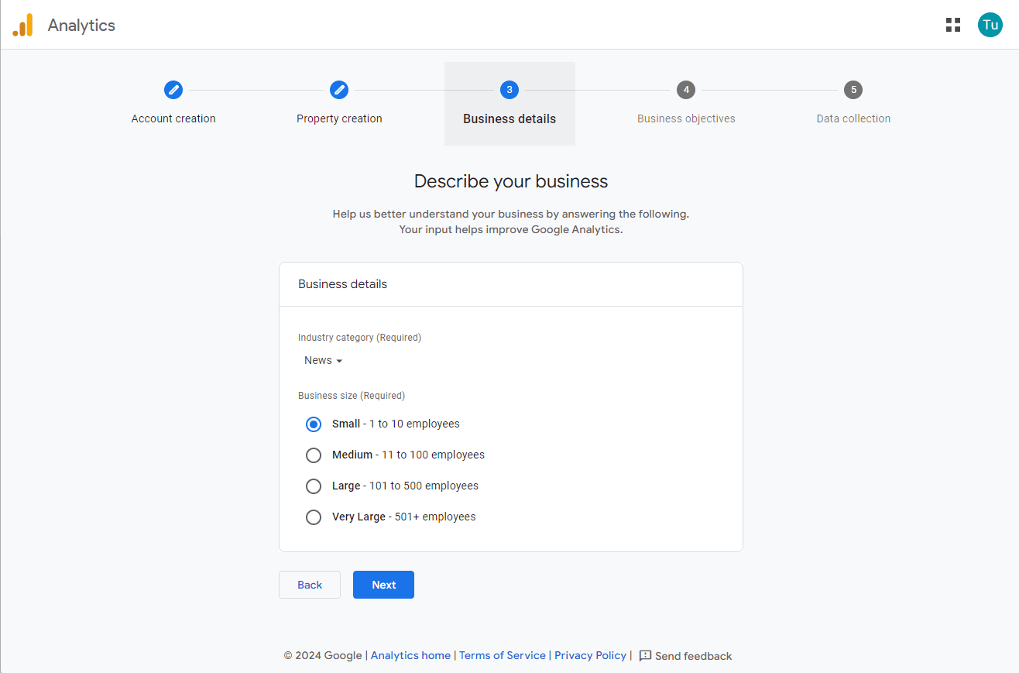The width and height of the screenshot is (1019, 673).
Task: Click Property creation pencil step icon
Action: click(339, 90)
